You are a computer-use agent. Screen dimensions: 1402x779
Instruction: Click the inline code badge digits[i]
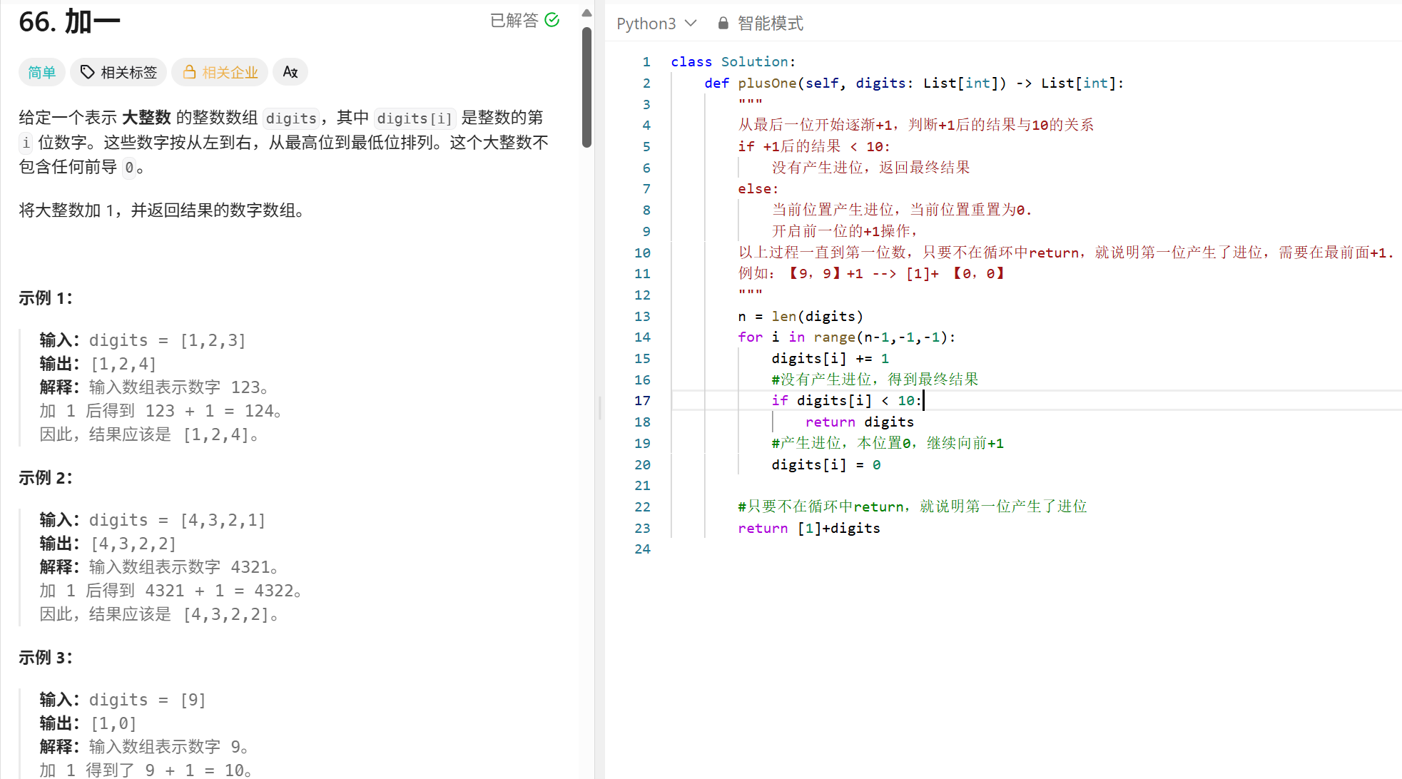click(415, 118)
